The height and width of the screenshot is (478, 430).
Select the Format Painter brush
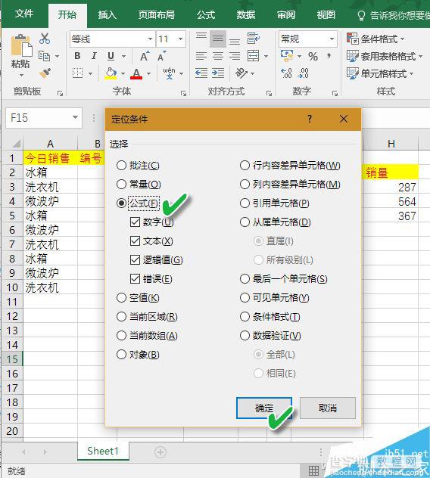(x=45, y=73)
